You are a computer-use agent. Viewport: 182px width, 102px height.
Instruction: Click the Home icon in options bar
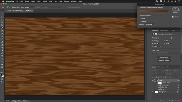point(3,7)
